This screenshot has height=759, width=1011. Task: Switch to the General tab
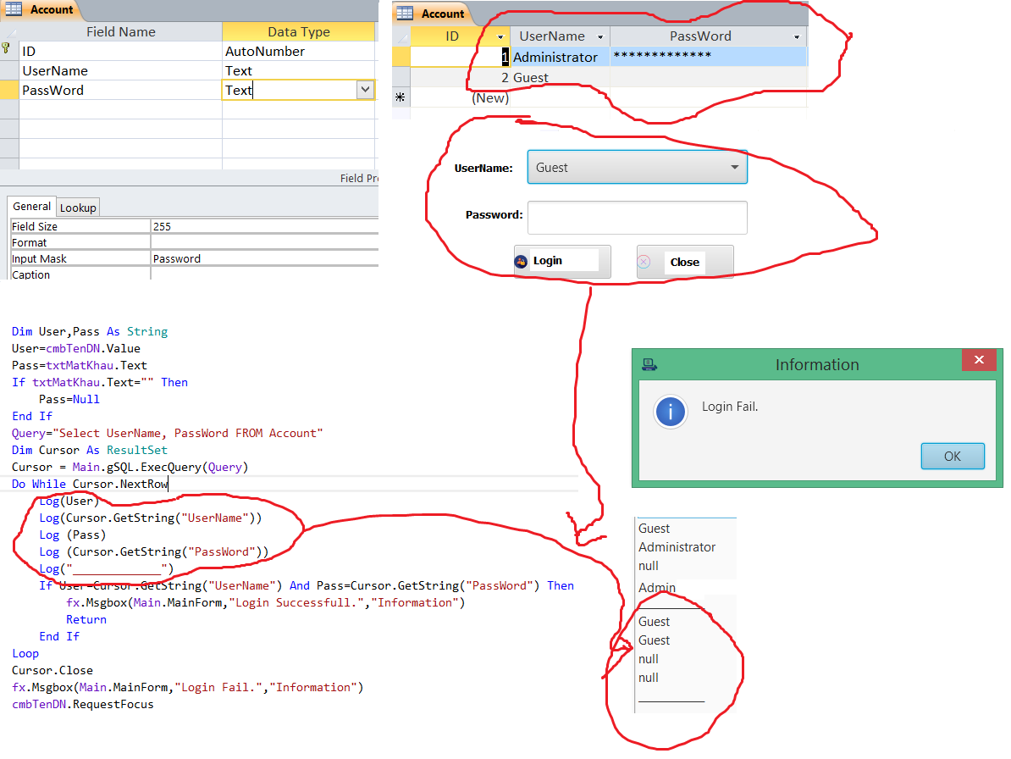(31, 207)
